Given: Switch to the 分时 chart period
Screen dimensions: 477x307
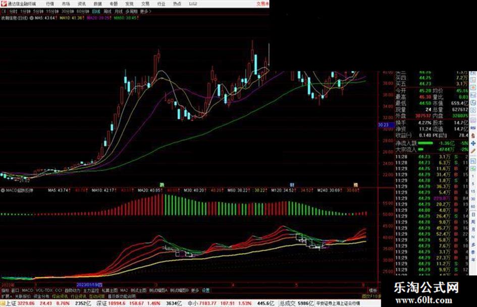Looking at the screenshot, I should pyautogui.click(x=13, y=11).
